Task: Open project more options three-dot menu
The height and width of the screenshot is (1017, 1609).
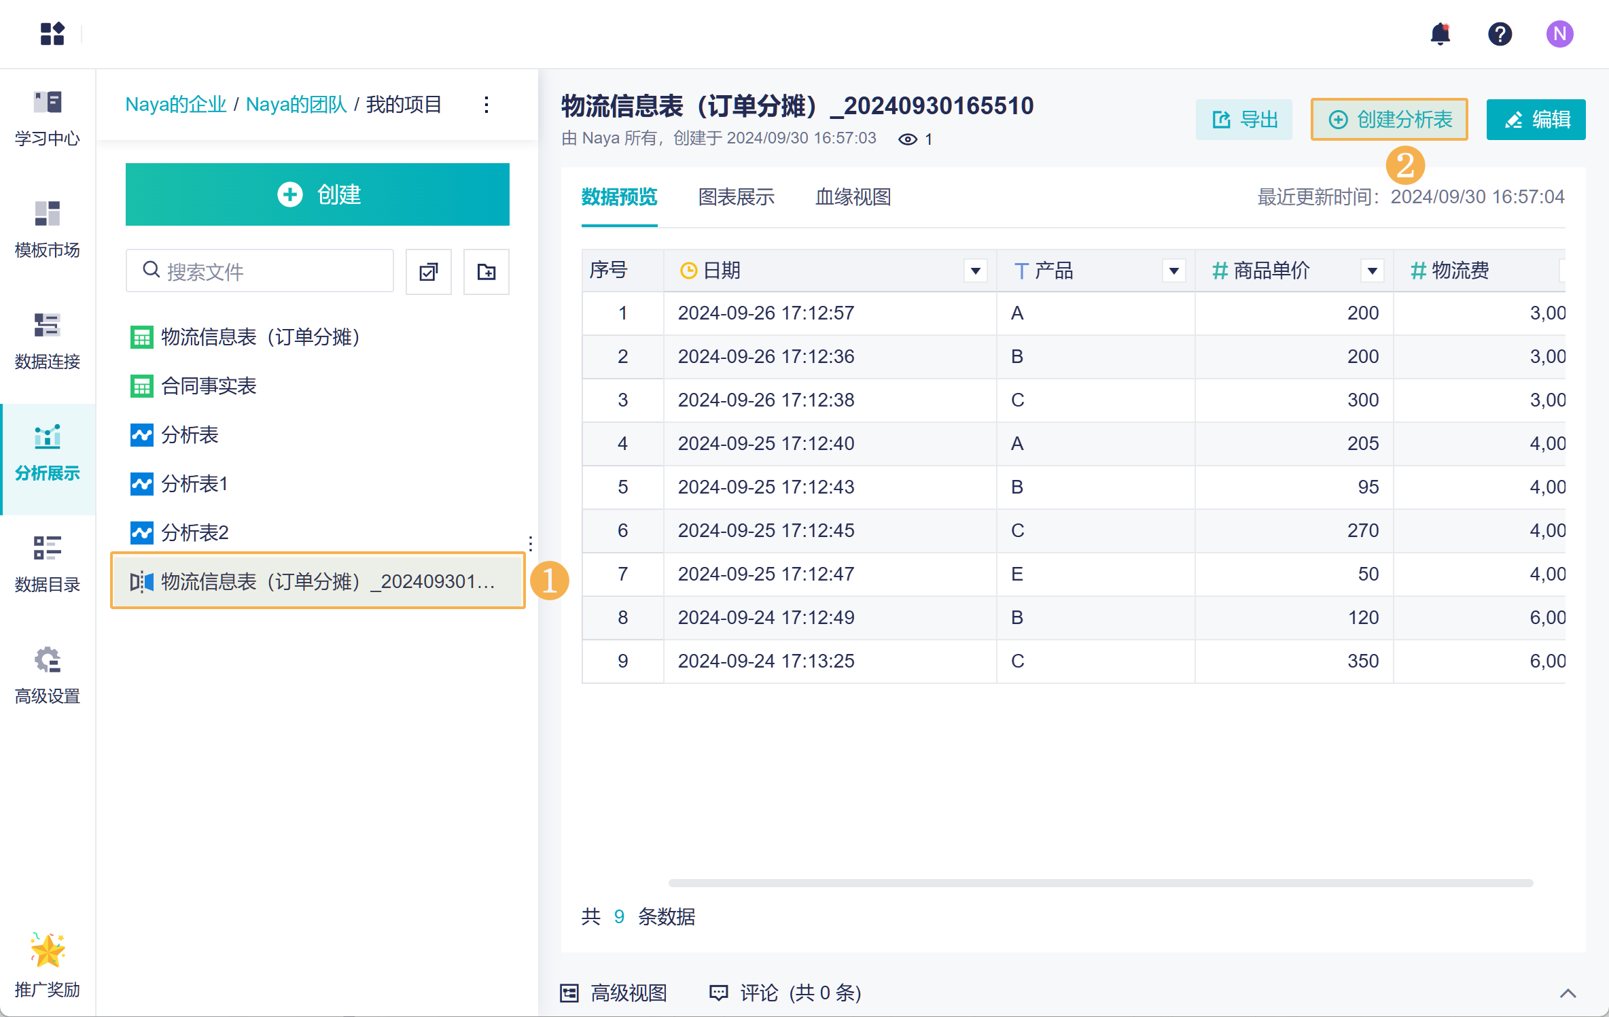Action: tap(487, 105)
